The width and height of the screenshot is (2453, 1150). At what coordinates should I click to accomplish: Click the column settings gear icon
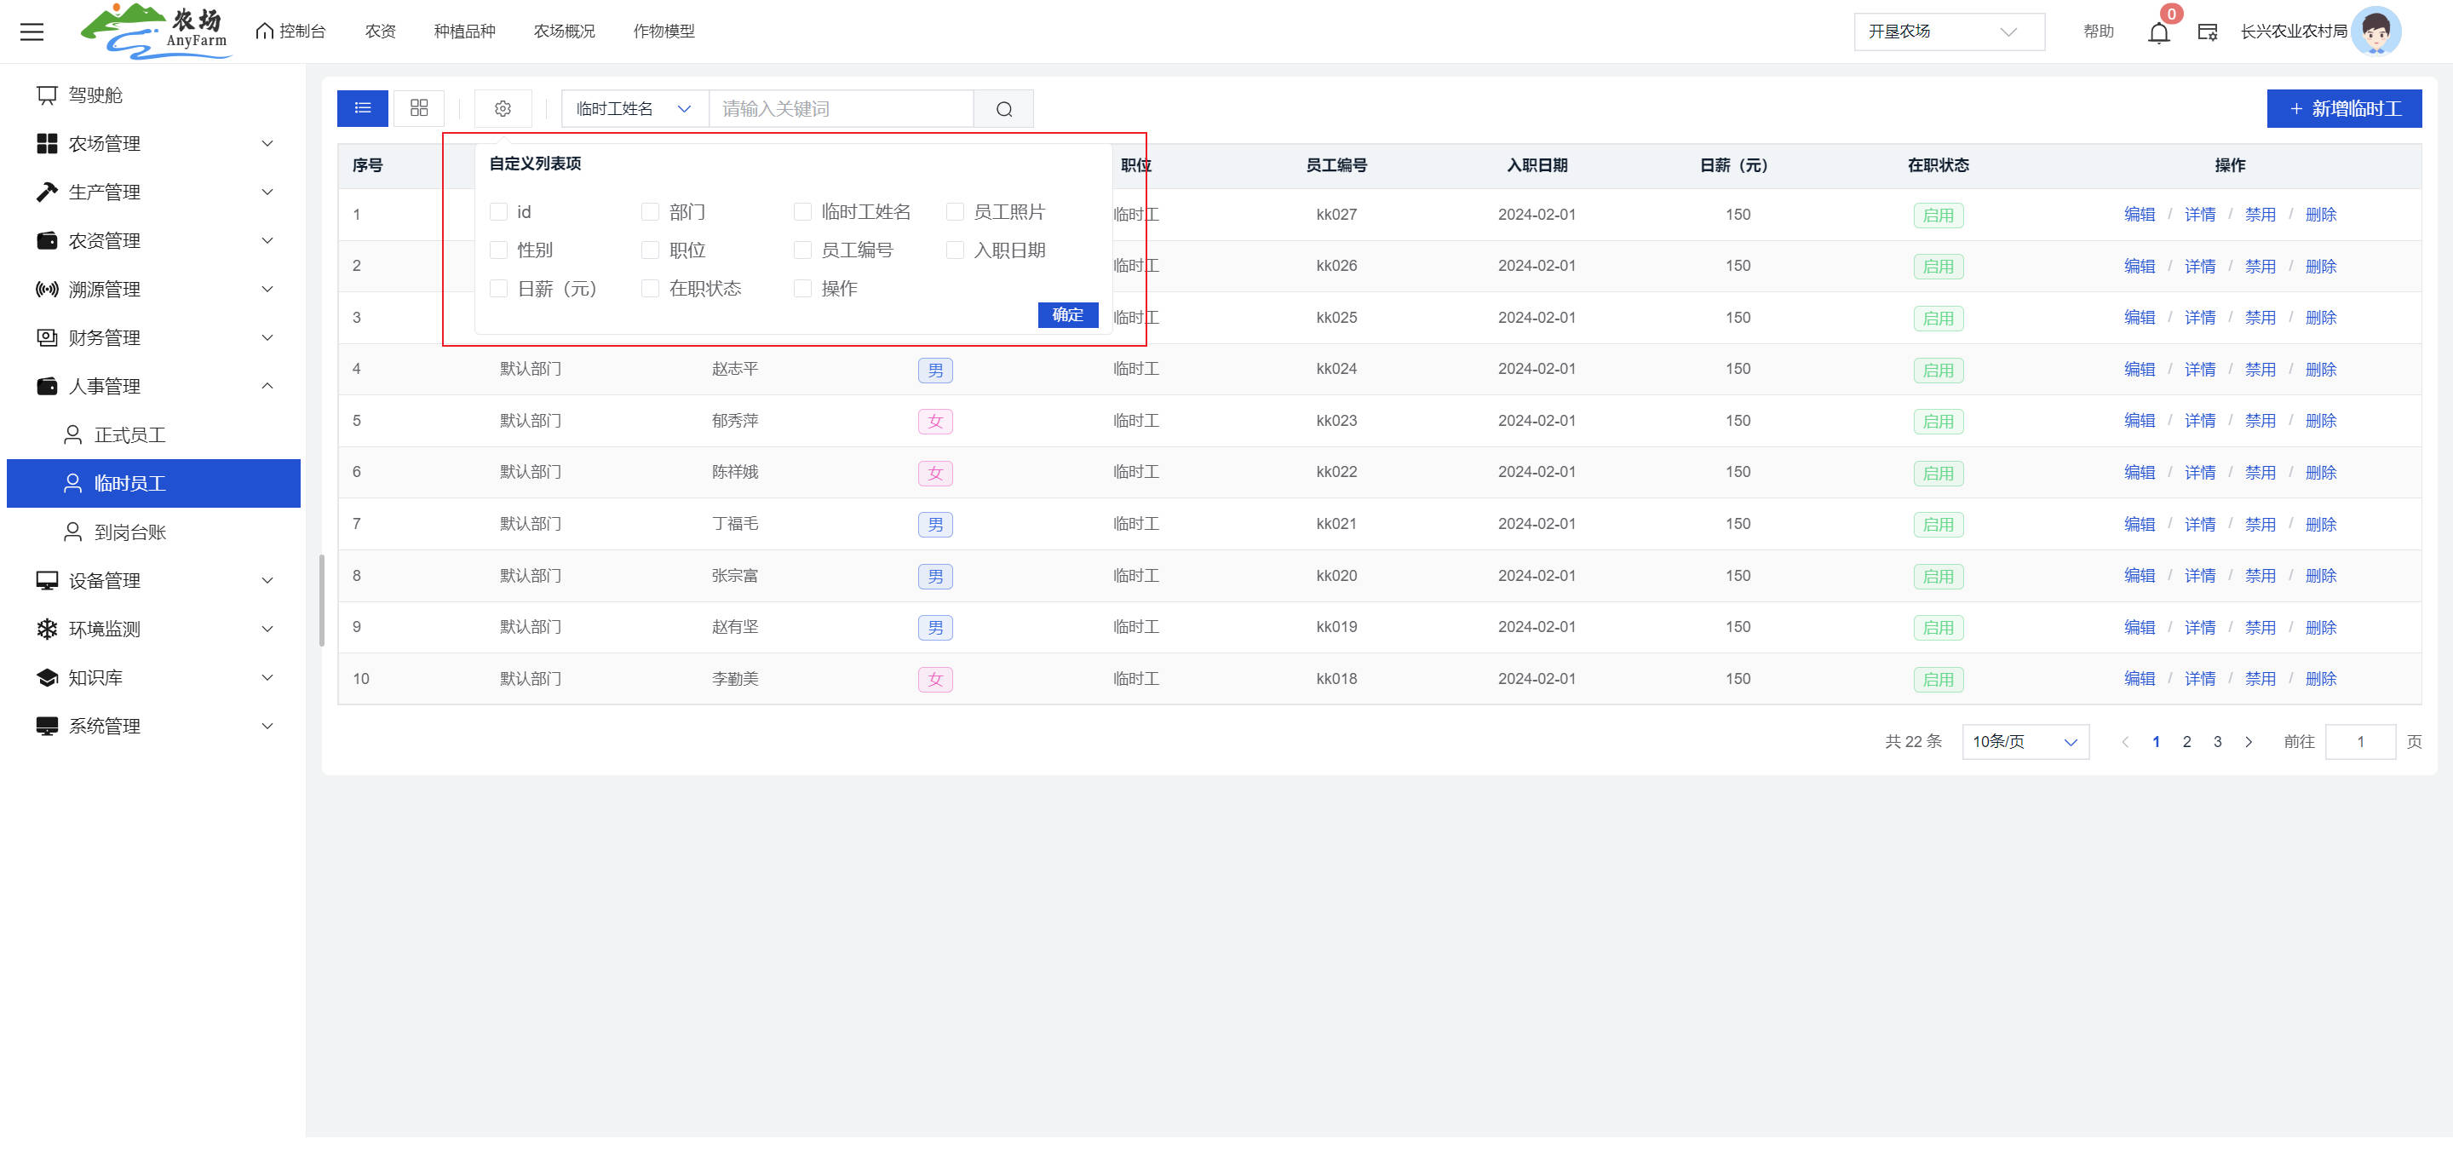click(x=503, y=108)
